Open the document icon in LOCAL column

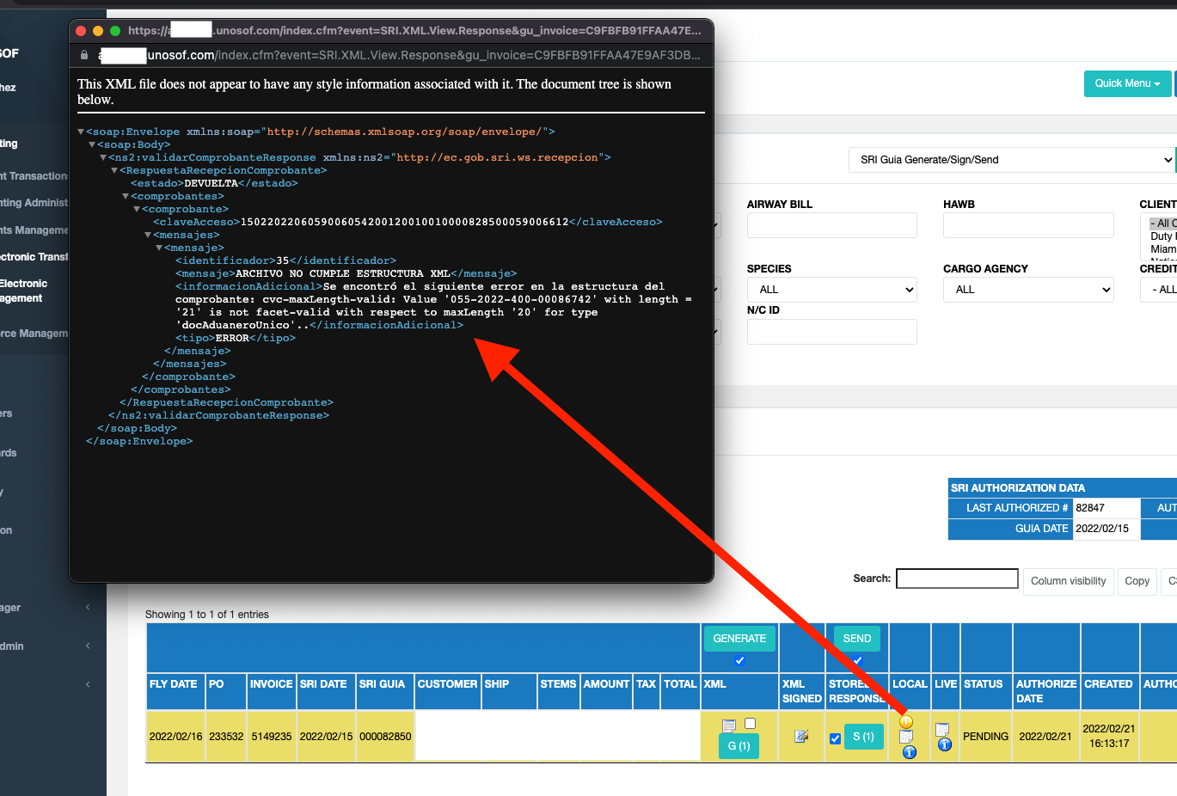[906, 737]
